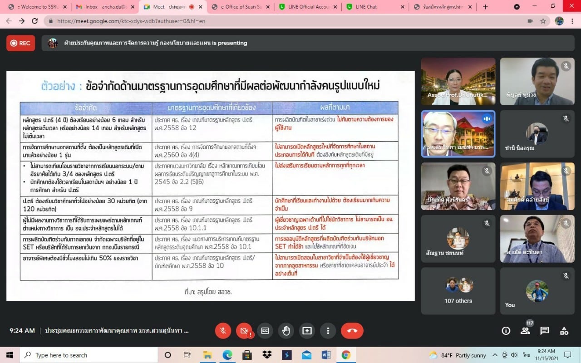This screenshot has width=581, height=363.
Task: Open the activities panel
Action: [564, 331]
